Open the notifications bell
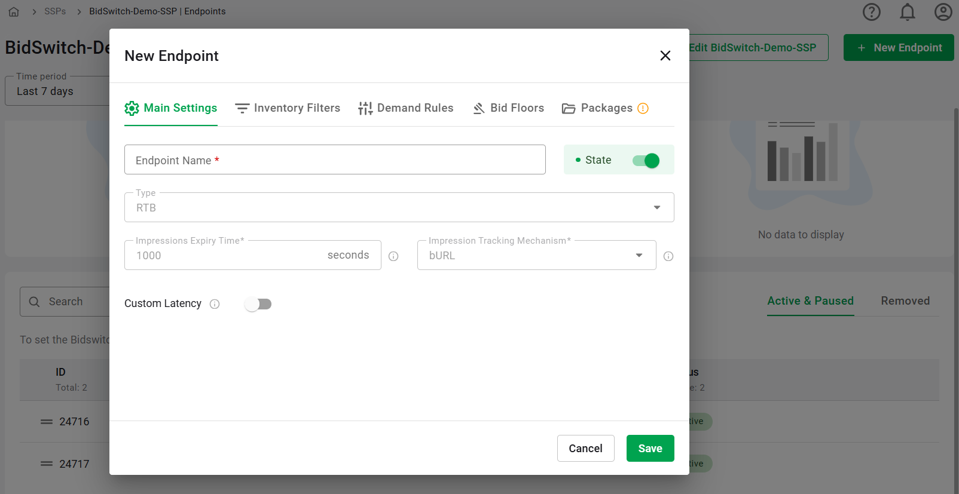The width and height of the screenshot is (959, 494). (907, 12)
